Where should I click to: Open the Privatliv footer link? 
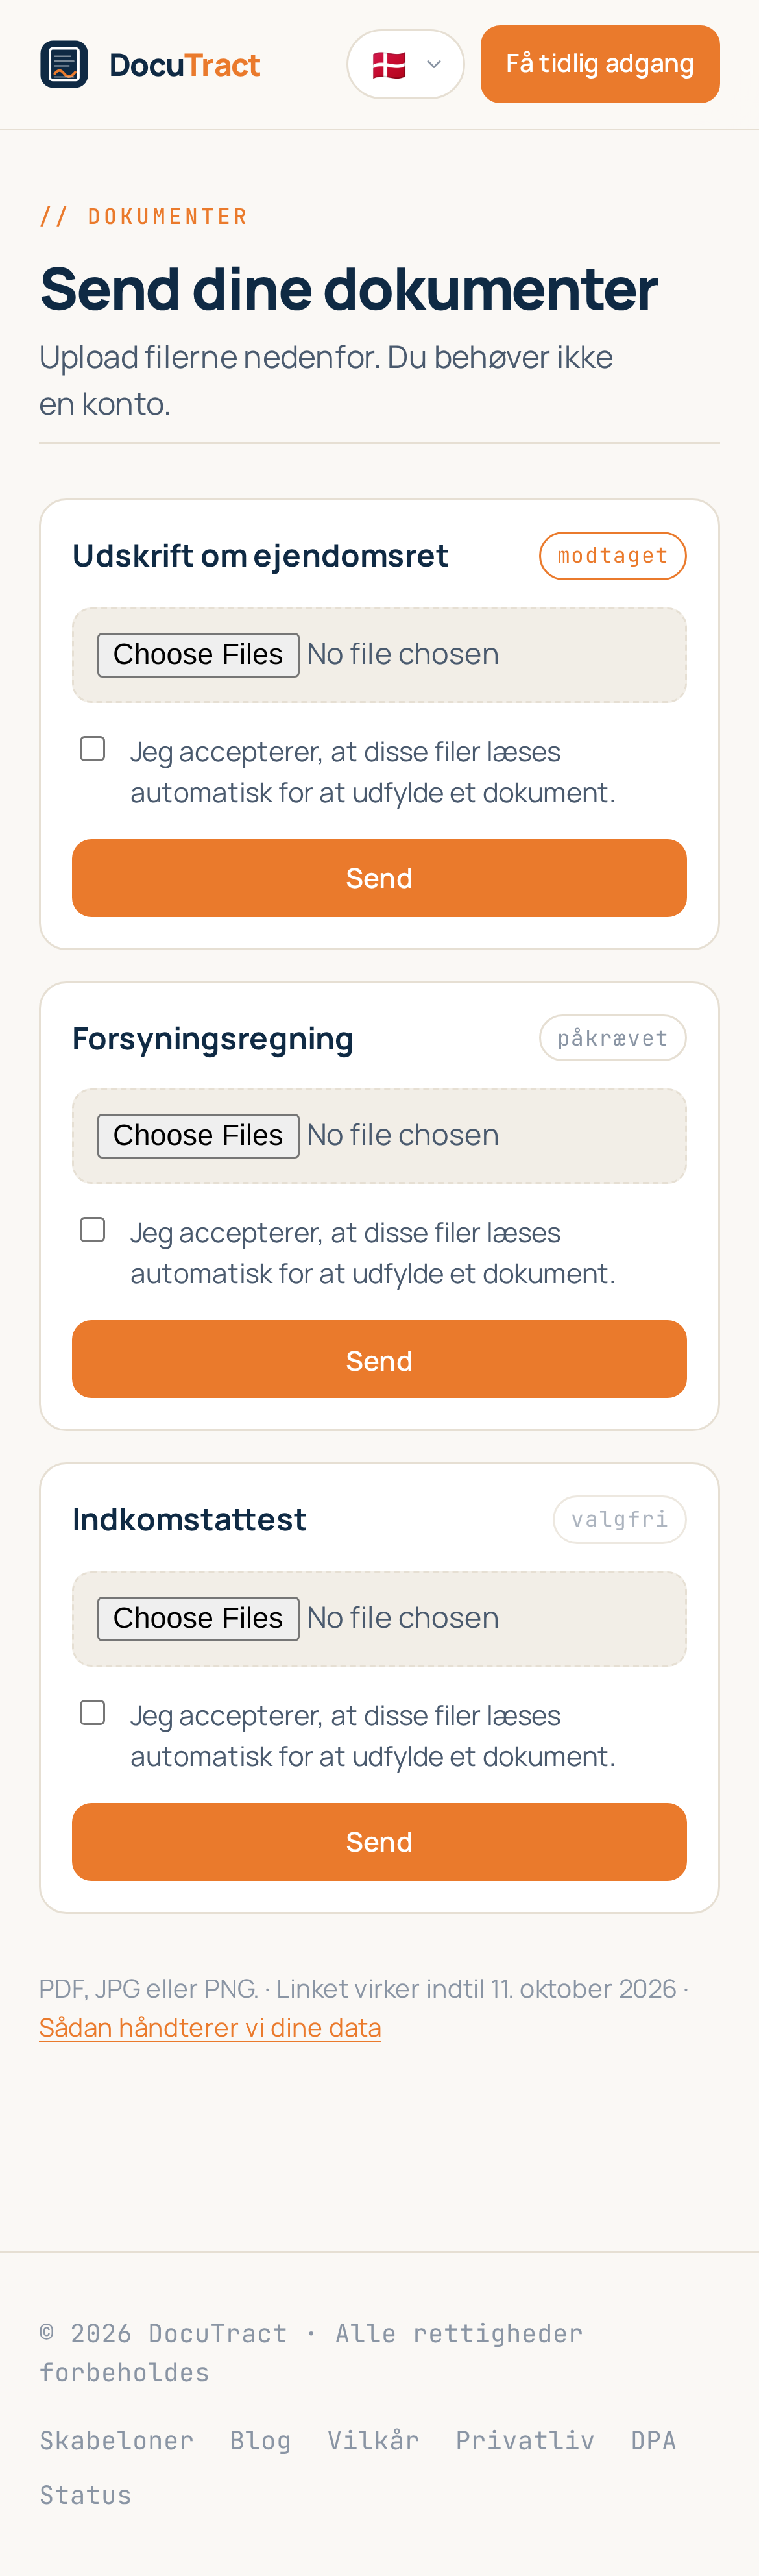coord(525,2441)
